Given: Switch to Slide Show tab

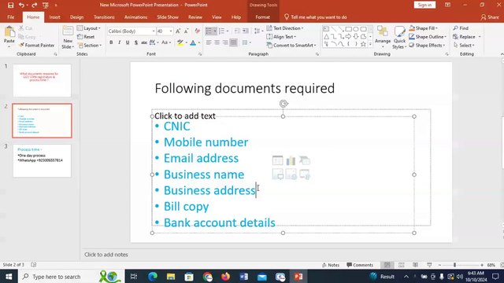Looking at the screenshot, I should click(168, 17).
